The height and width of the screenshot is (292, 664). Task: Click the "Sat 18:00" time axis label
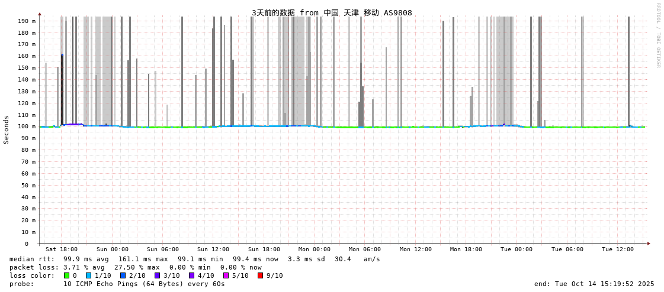pos(62,249)
